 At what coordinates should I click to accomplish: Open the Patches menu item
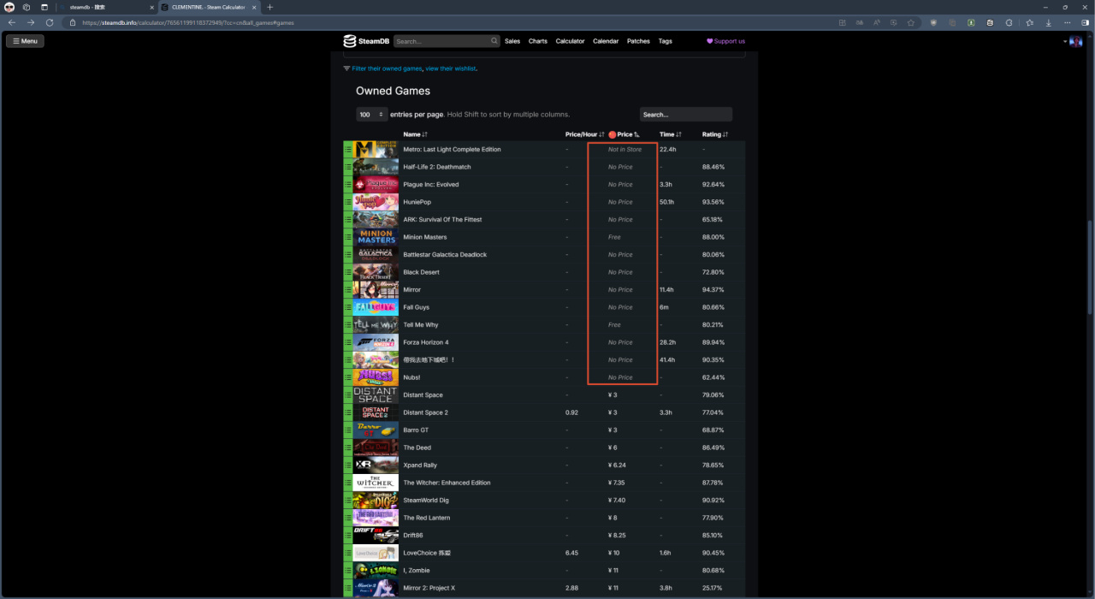[x=638, y=41]
